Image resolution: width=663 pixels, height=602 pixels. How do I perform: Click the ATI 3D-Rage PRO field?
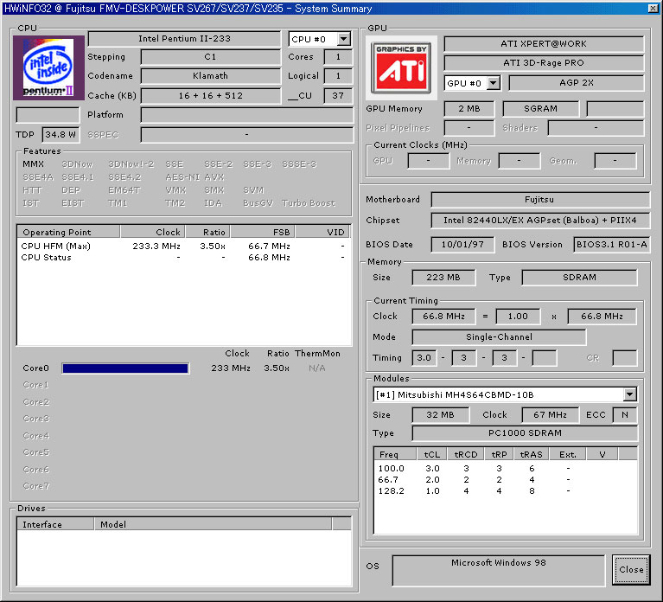(544, 63)
